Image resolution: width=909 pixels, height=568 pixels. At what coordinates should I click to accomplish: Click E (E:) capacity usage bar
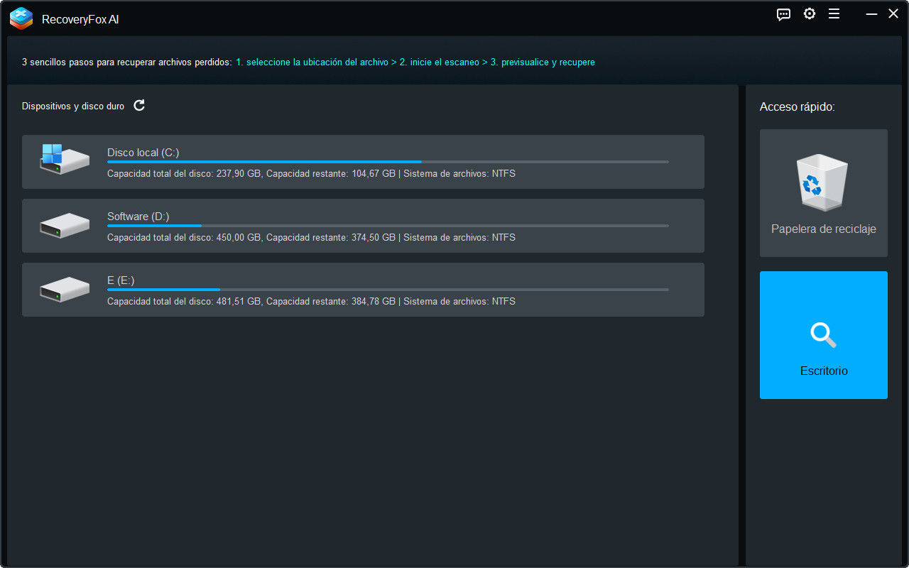pos(387,290)
